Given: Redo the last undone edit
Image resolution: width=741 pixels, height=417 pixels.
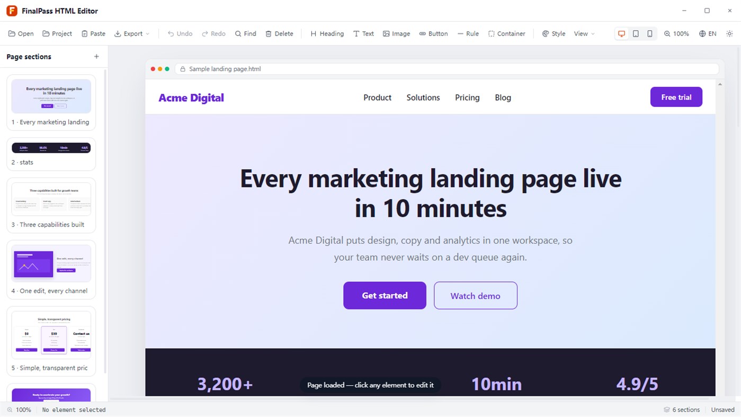Looking at the screenshot, I should pos(213,33).
